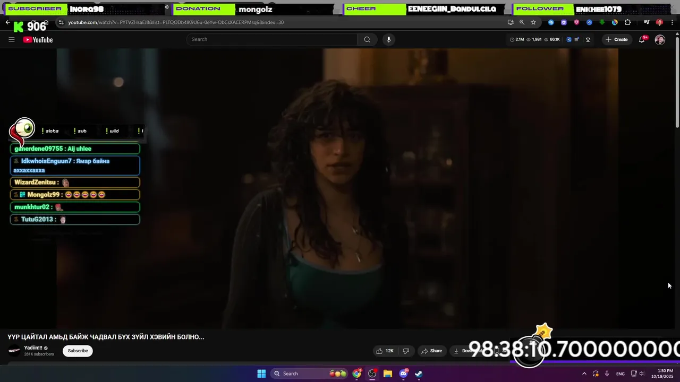The width and height of the screenshot is (680, 382).
Task: Click the Yadiin!!! channel avatar
Action: pos(14,351)
